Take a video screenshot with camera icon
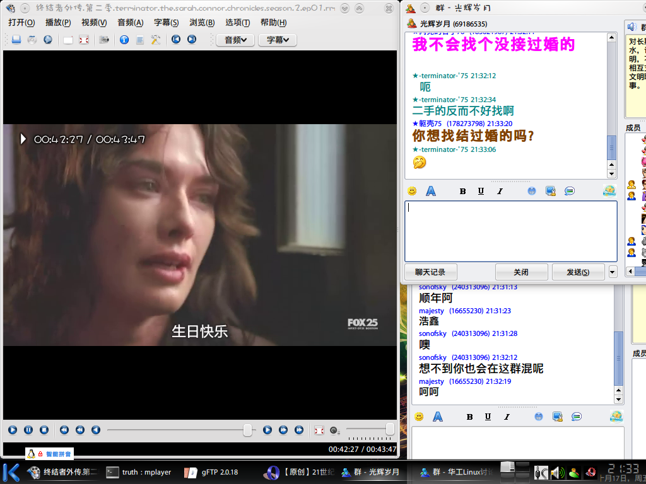646x484 pixels. 104,40
